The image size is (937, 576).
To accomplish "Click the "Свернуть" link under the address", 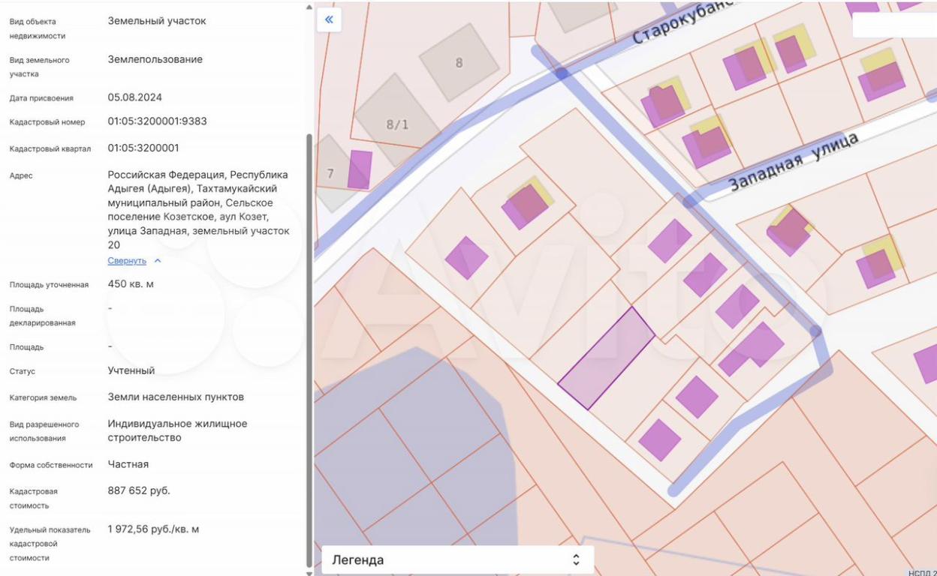I will coord(127,260).
